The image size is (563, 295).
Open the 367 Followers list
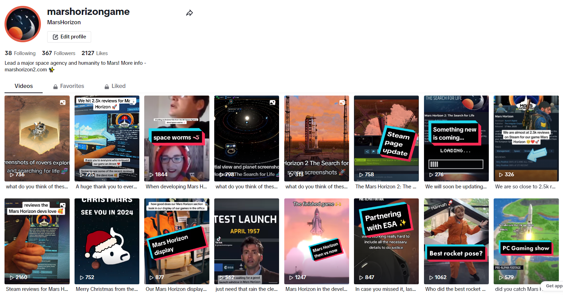[59, 53]
